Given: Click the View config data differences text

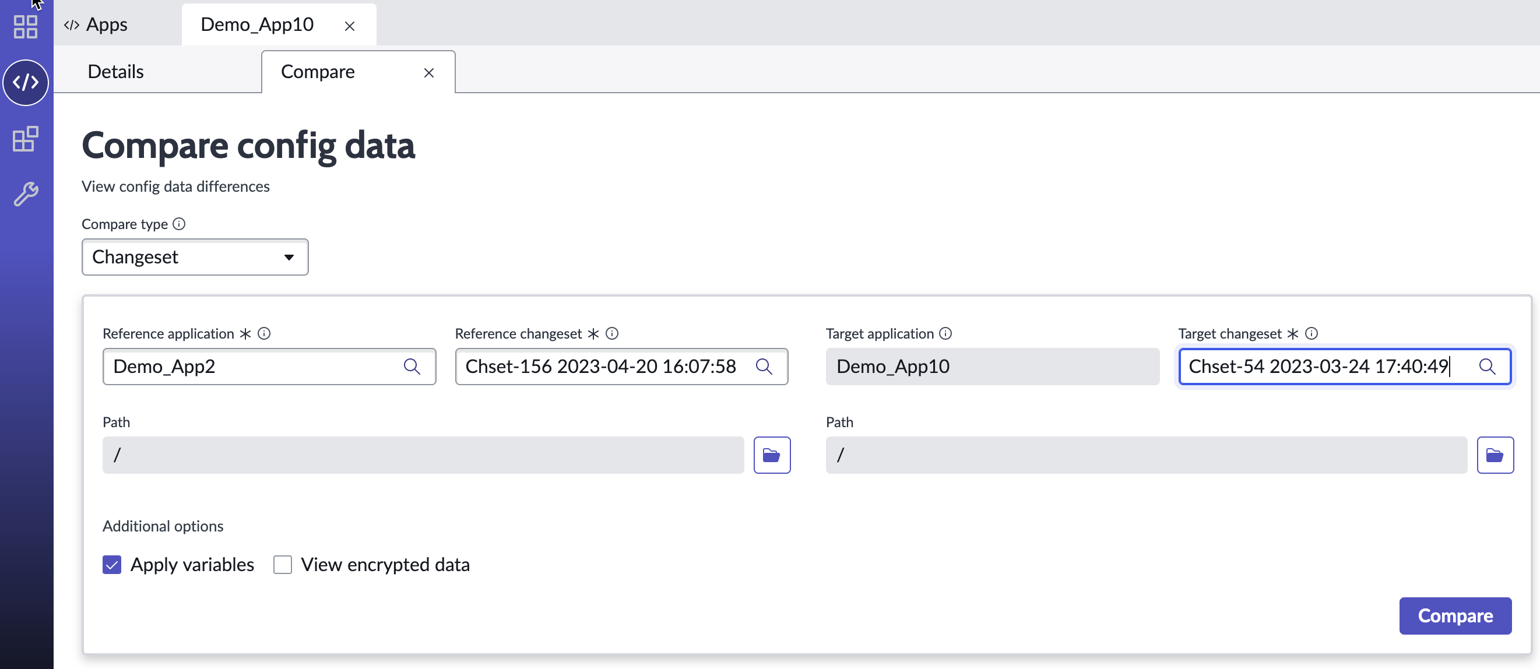Looking at the screenshot, I should [176, 186].
